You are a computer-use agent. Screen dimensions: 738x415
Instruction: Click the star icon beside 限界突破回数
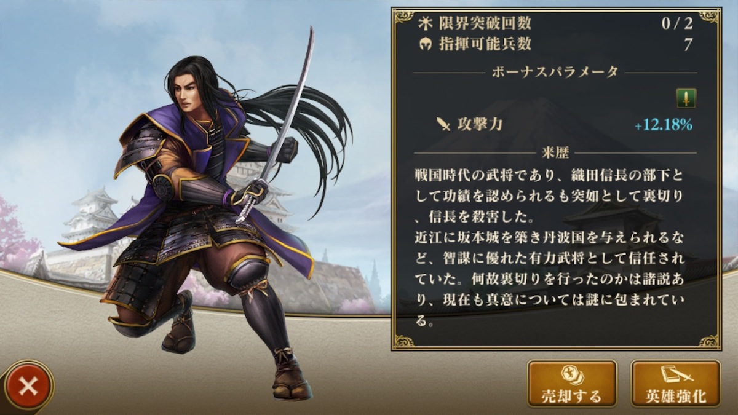[x=425, y=24]
